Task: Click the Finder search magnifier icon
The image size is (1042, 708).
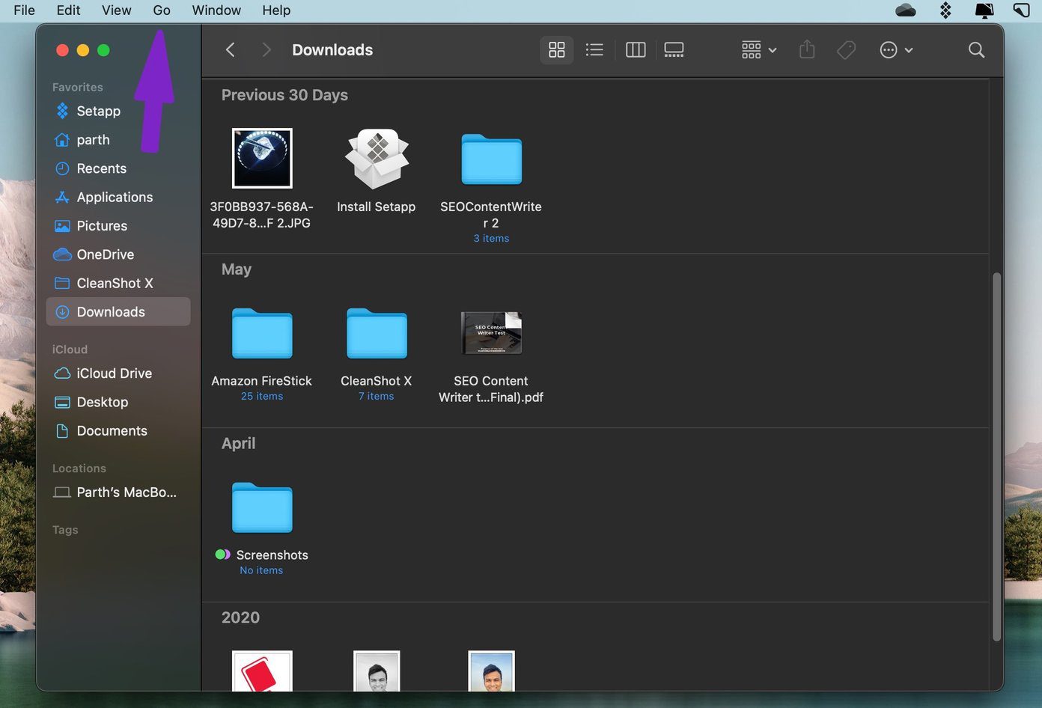Action: pos(976,50)
